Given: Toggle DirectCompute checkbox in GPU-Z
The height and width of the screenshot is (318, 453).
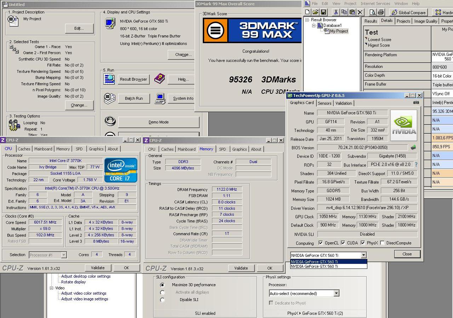Looking at the screenshot, I should (x=382, y=243).
